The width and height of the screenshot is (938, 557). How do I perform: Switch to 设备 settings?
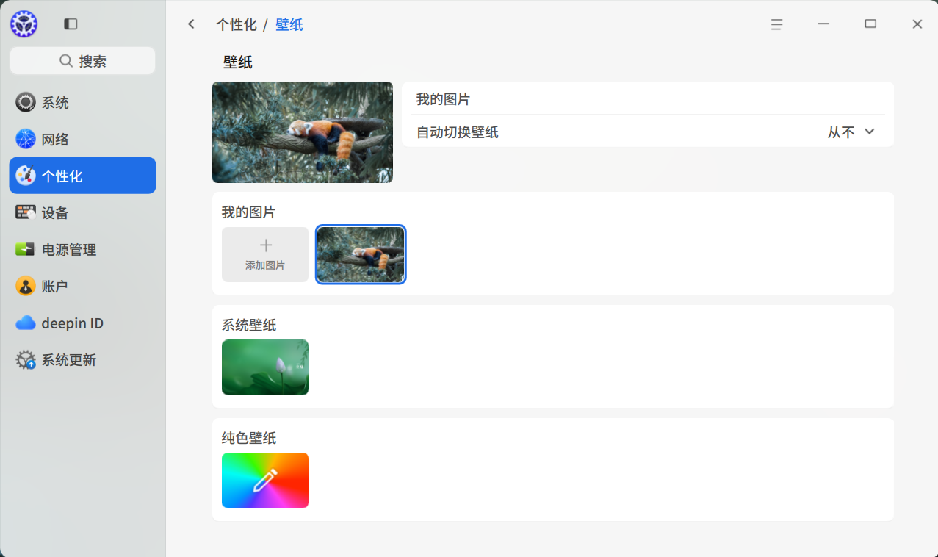point(82,212)
